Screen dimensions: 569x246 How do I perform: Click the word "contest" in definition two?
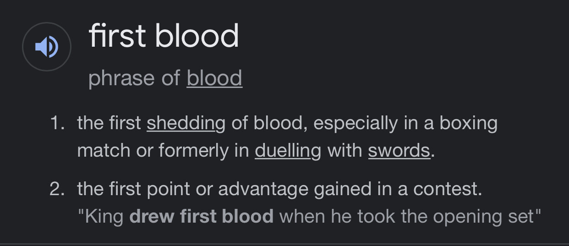point(446,189)
